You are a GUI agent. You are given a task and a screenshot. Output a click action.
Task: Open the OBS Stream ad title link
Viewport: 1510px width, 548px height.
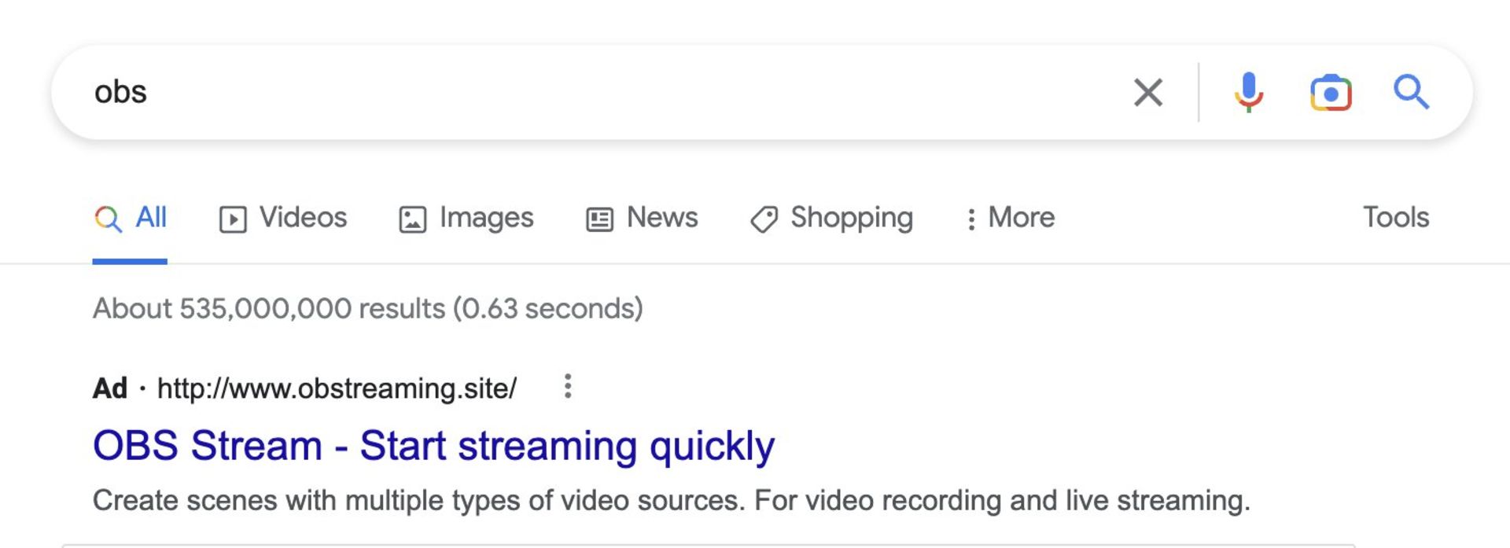pos(433,446)
